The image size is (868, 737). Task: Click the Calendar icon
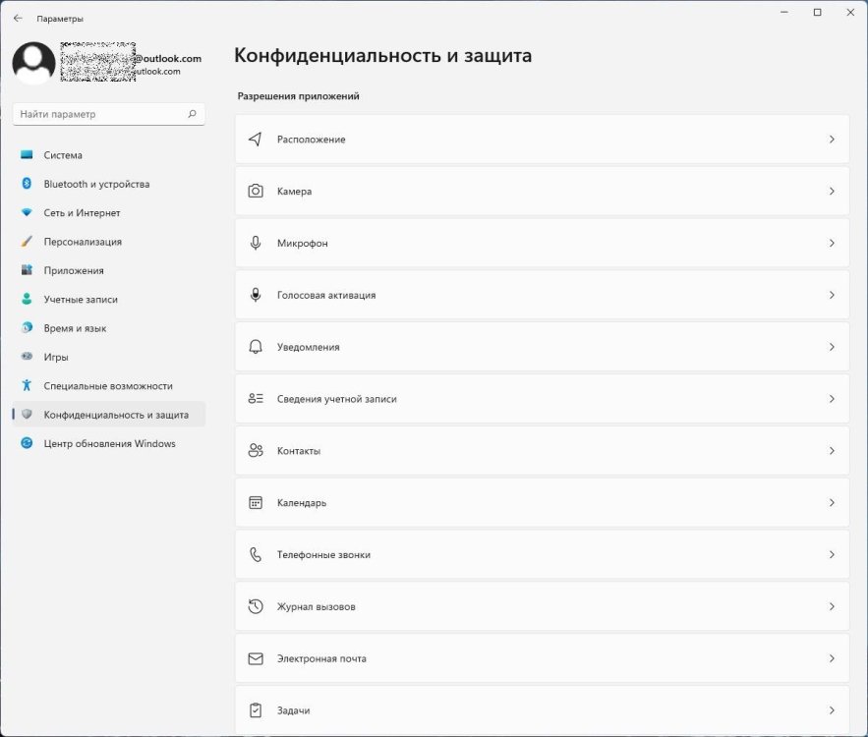coord(256,503)
